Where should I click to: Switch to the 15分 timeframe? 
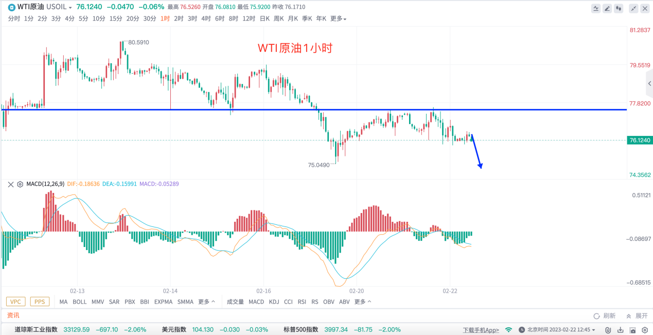116,19
